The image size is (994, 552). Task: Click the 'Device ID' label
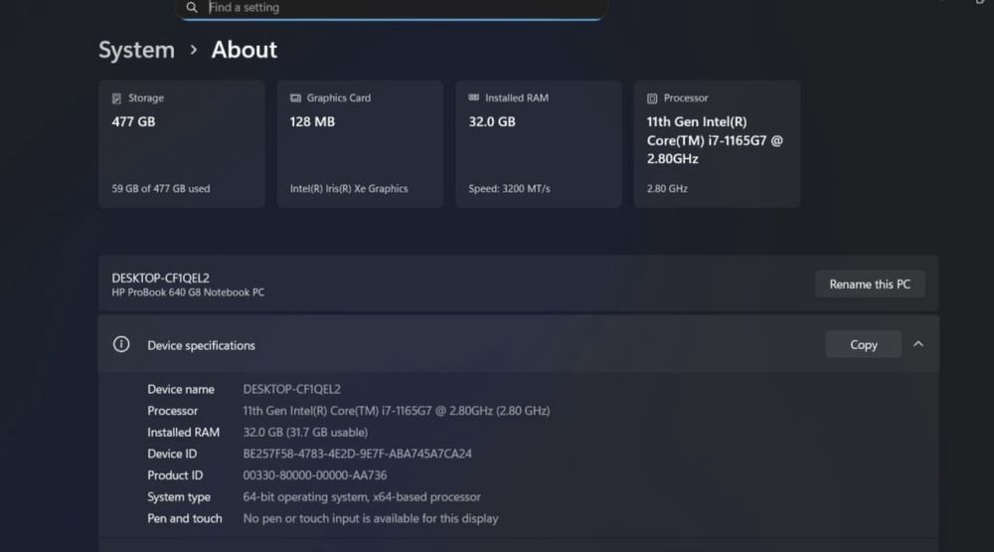(172, 454)
